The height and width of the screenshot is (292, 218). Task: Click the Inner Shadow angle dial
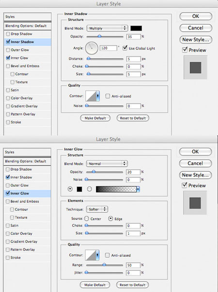(92, 48)
